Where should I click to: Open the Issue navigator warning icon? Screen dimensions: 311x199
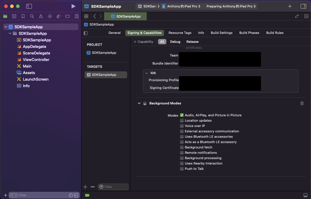41,16
